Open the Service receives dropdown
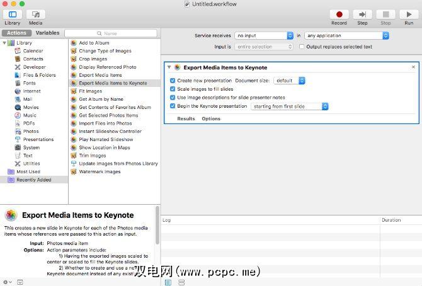Screen dimensions: 422x286 264,35
